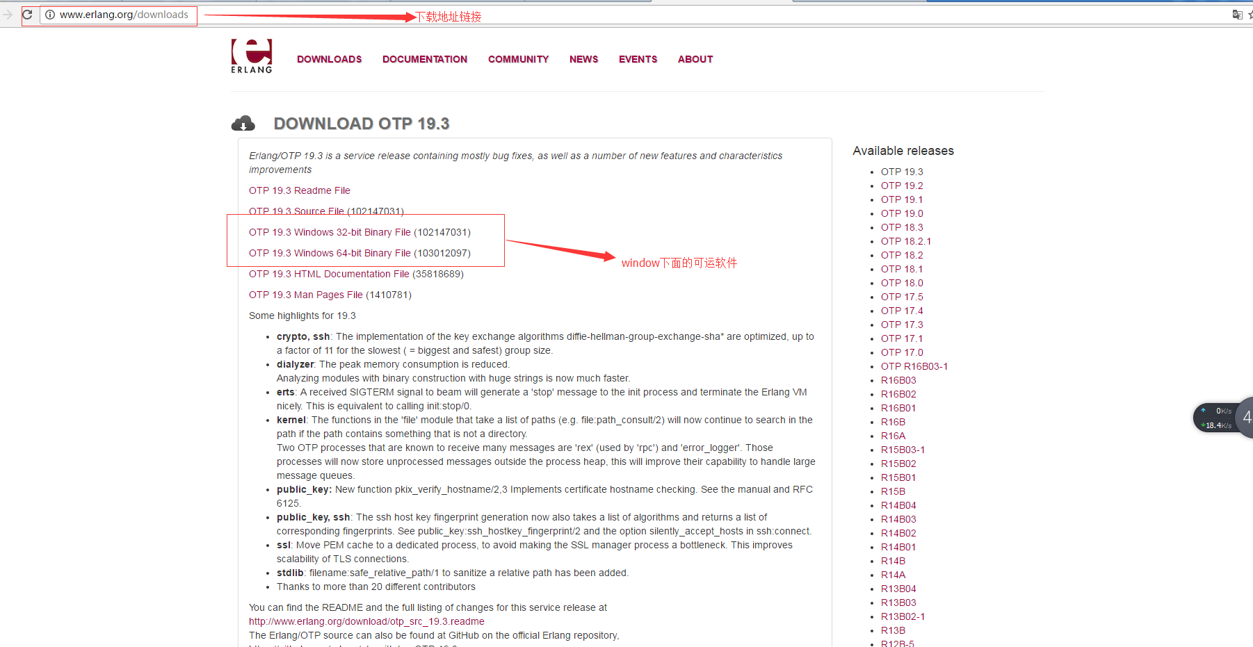Click the cloud download icon beside heading
Image resolution: width=1253 pixels, height=647 pixels.
(243, 124)
